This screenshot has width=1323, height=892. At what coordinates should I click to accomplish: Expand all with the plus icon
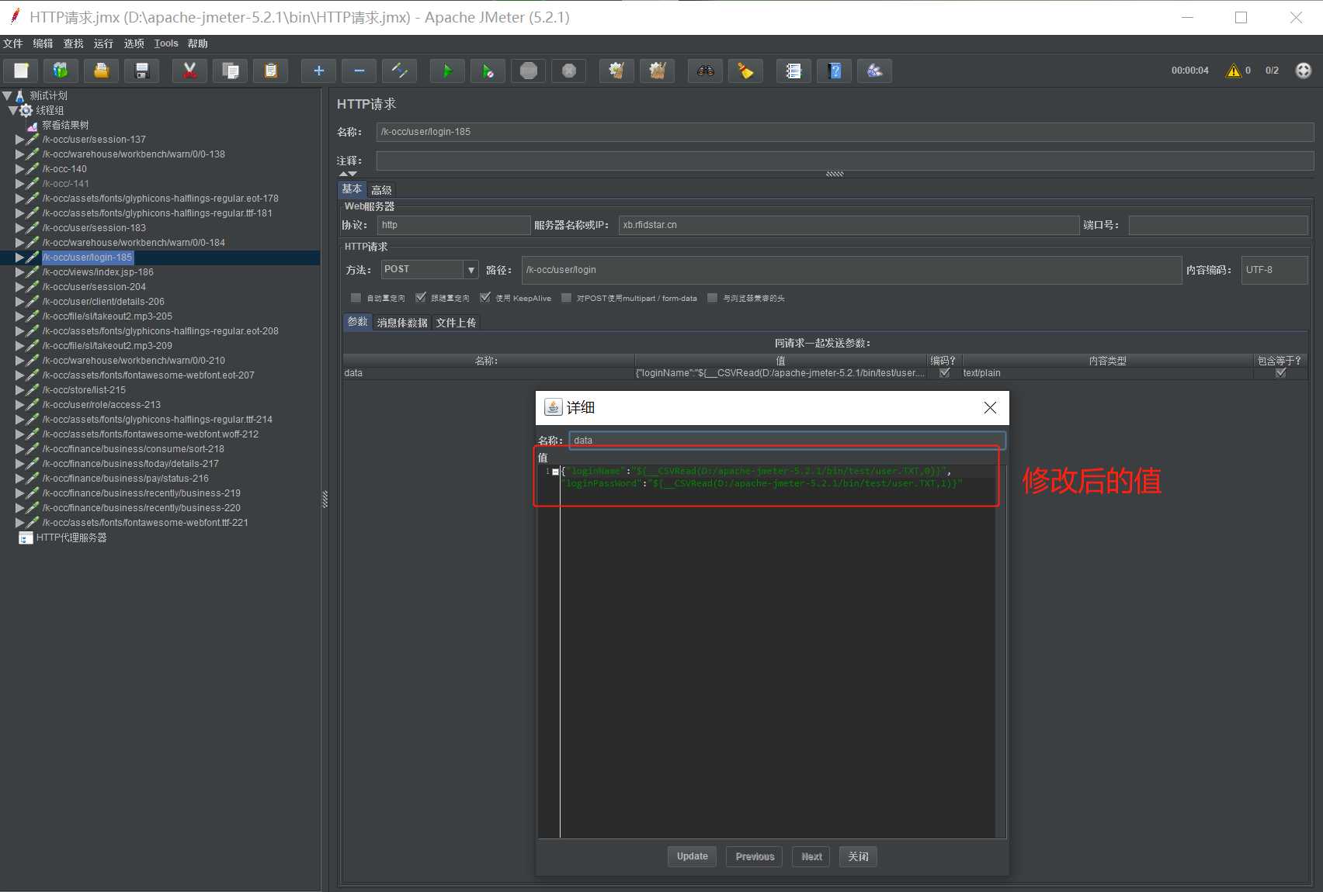click(x=318, y=71)
